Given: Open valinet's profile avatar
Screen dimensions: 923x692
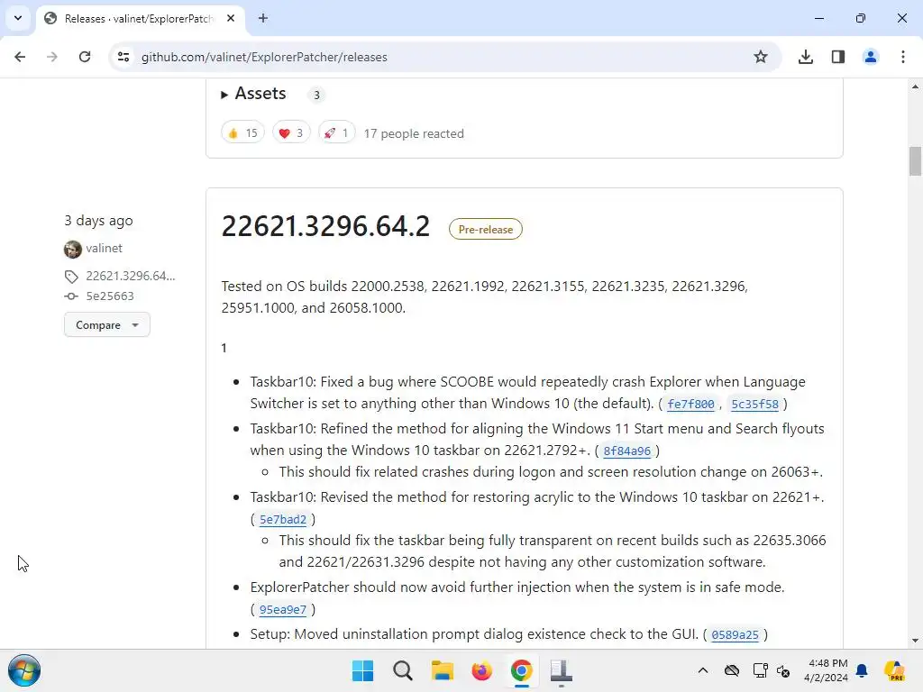Looking at the screenshot, I should point(73,249).
